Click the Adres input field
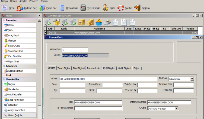 (108, 79)
